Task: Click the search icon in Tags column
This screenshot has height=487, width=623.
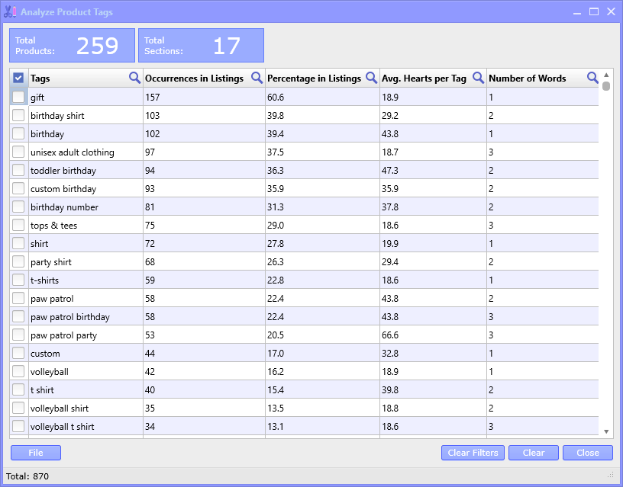Action: click(134, 78)
